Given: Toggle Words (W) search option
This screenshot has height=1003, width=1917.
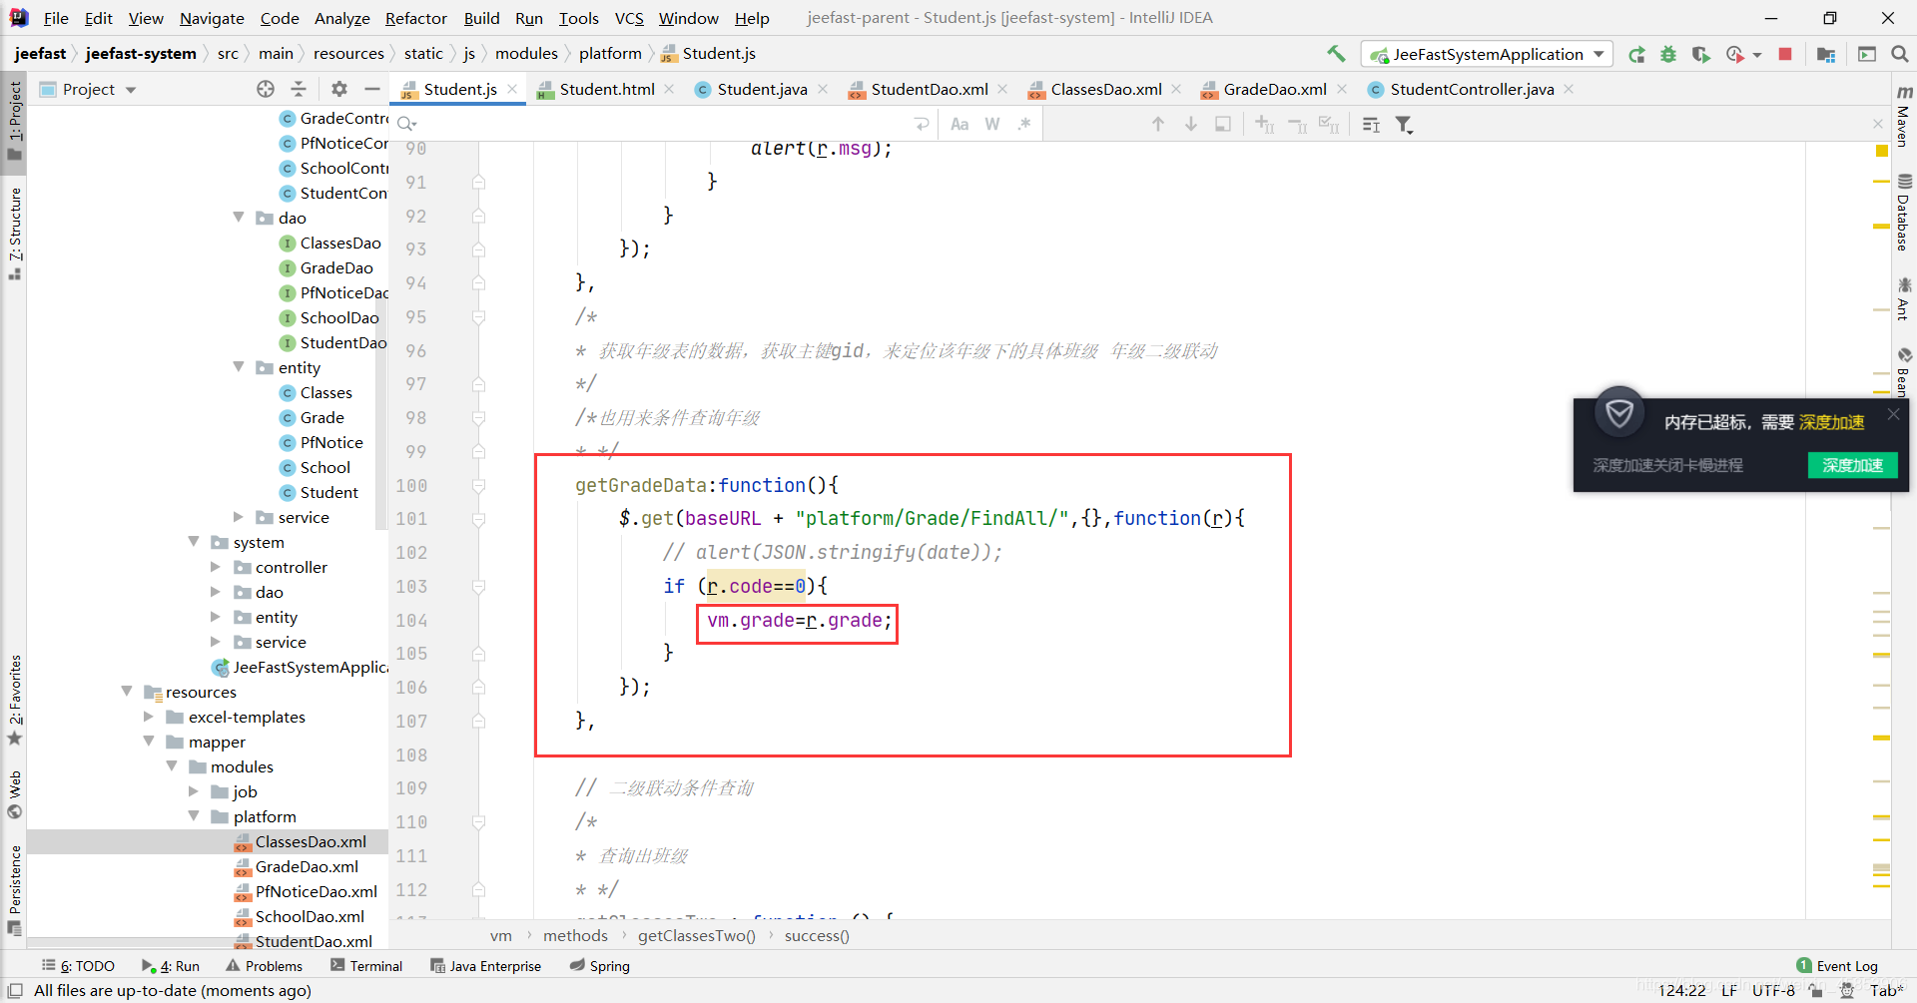Looking at the screenshot, I should point(992,124).
